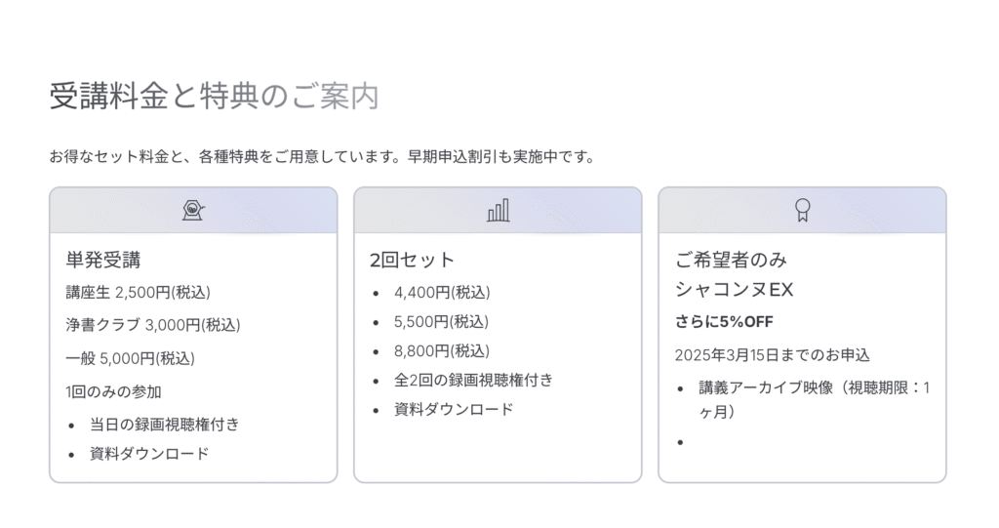
Task: Select the 講座生 2,500円(税込) price line
Action: (x=138, y=292)
